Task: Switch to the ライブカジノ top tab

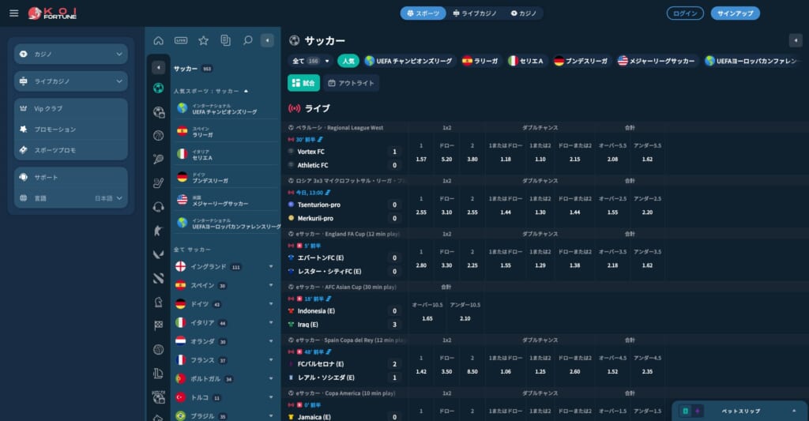Action: (x=475, y=13)
